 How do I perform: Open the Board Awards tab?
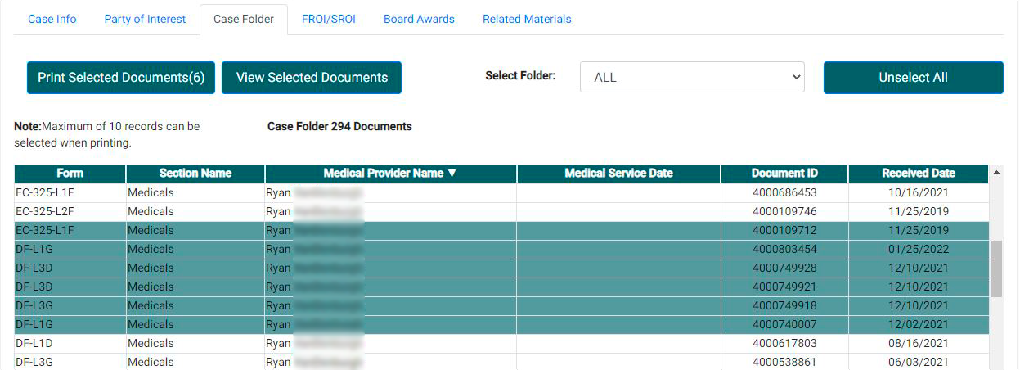419,19
